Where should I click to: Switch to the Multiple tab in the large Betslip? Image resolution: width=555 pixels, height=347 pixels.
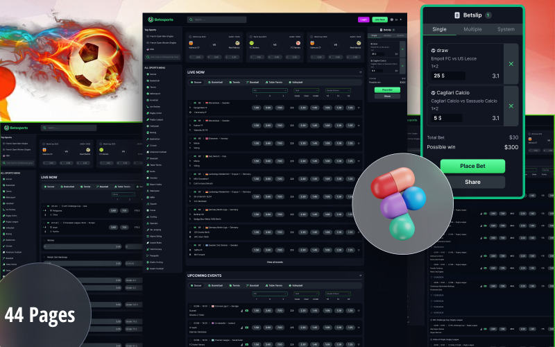click(x=472, y=29)
